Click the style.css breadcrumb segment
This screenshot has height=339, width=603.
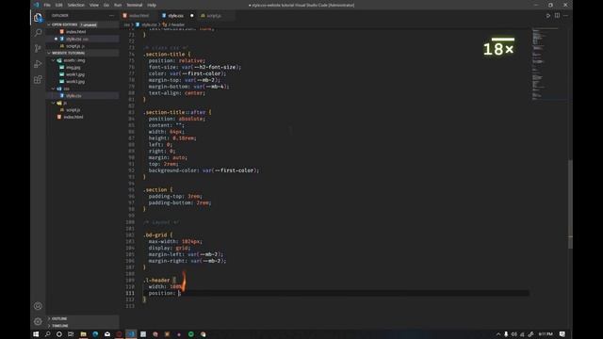point(149,24)
